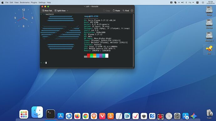The height and width of the screenshot is (121, 216).
Task: Click the Split View button
Action: [60, 11]
